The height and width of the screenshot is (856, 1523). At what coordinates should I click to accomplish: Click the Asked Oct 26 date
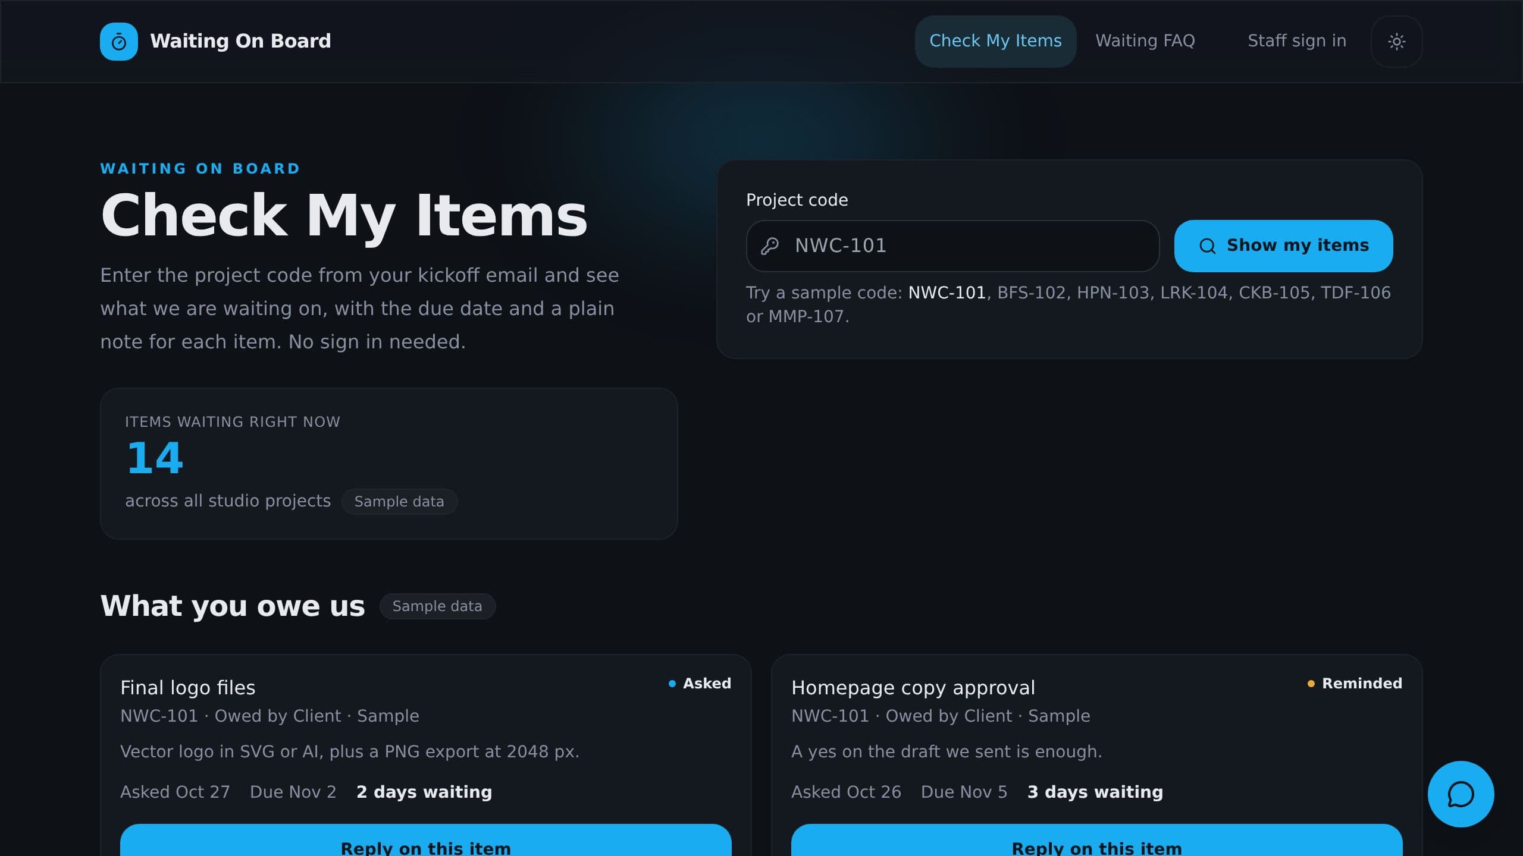846,792
